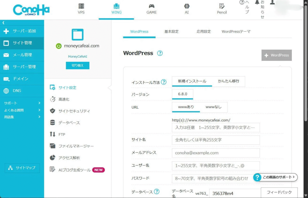Open the user account icon
308x198 pixels.
[x=272, y=2]
